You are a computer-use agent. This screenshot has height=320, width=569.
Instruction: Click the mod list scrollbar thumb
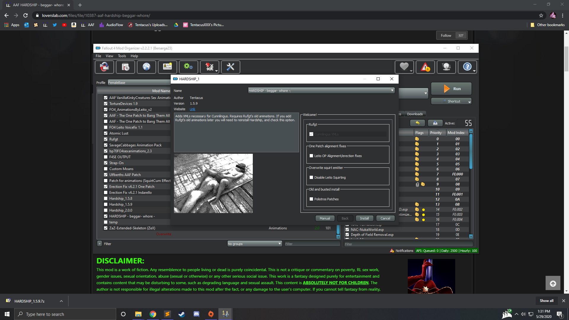(x=338, y=230)
